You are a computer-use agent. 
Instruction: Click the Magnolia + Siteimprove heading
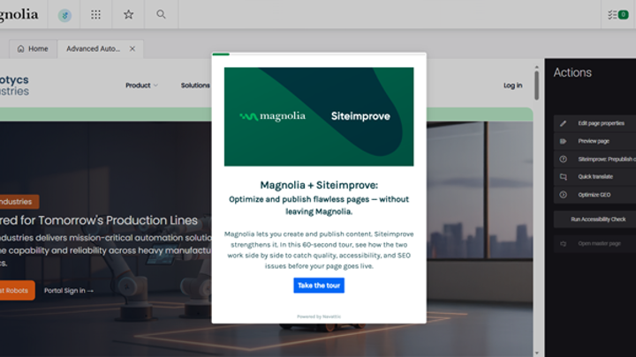coord(319,185)
